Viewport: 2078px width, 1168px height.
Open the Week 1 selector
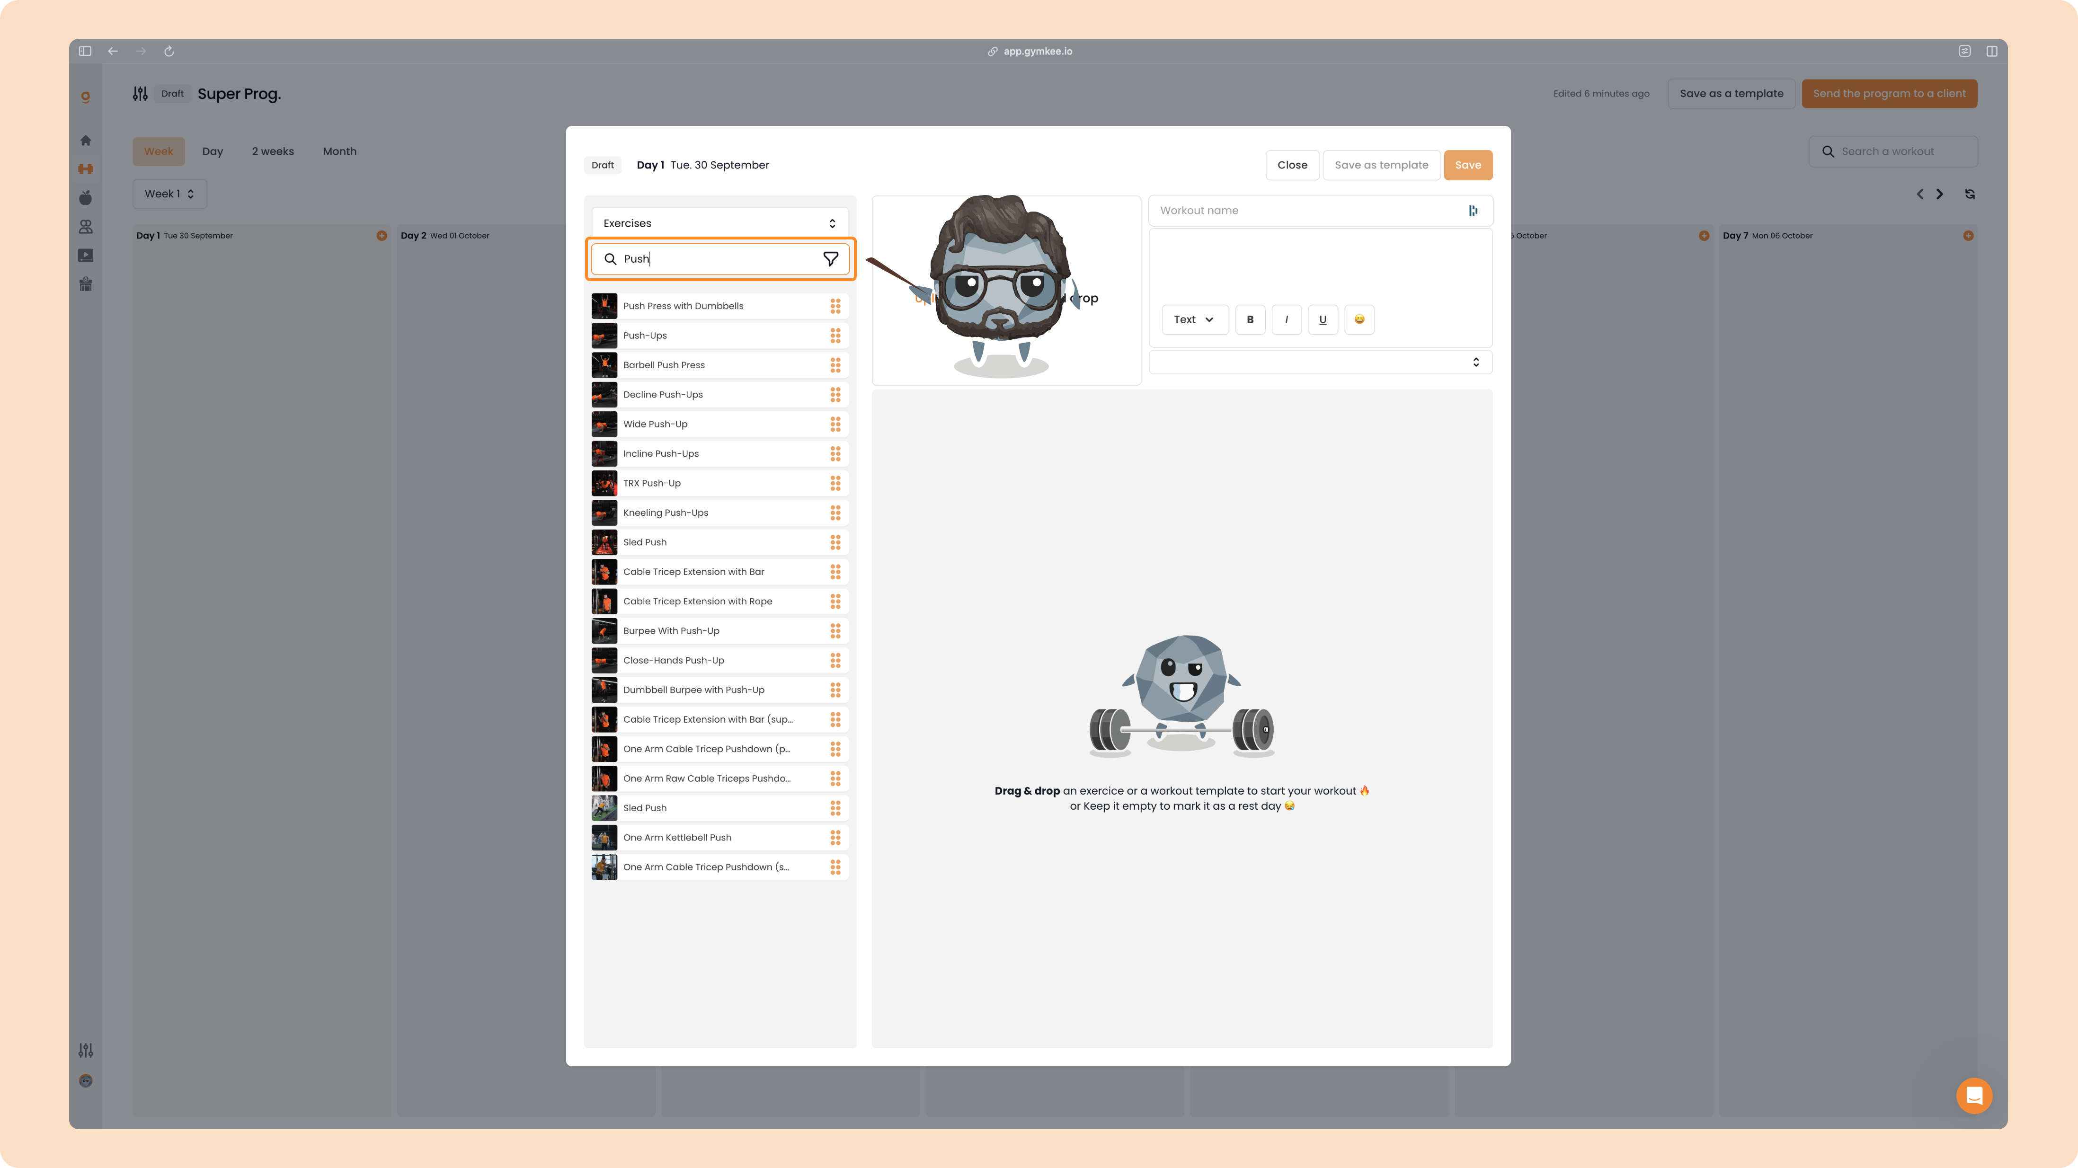169,194
